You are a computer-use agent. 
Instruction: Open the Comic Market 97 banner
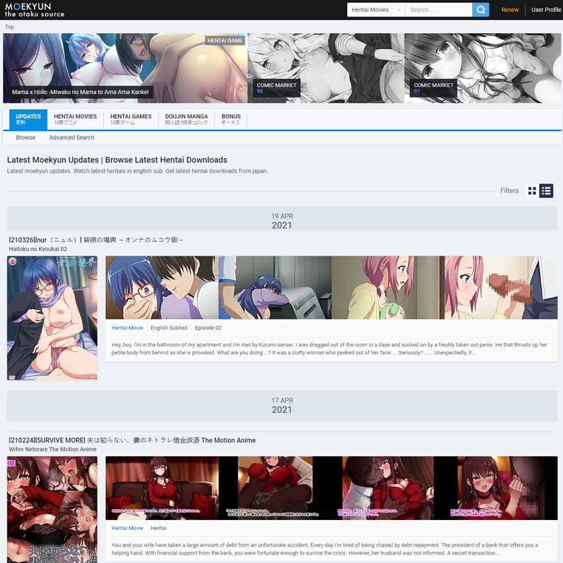click(483, 68)
